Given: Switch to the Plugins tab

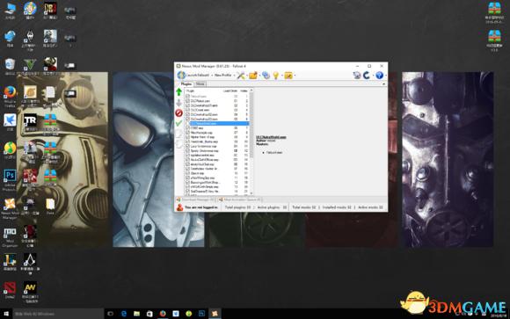Looking at the screenshot, I should 186,83.
